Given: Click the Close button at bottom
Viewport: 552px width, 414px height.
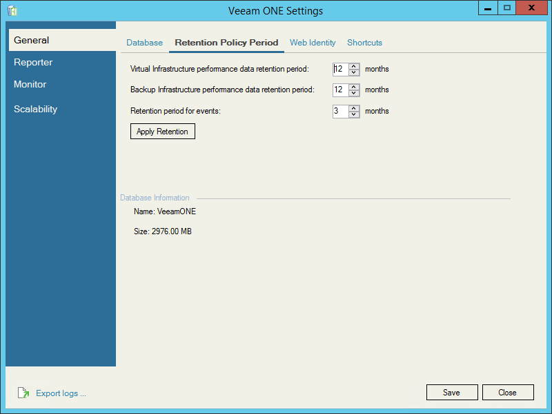Looking at the screenshot, I should pyautogui.click(x=508, y=392).
